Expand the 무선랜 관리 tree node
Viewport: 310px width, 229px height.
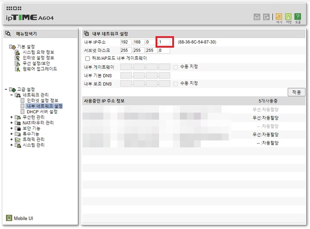pyautogui.click(x=11, y=117)
